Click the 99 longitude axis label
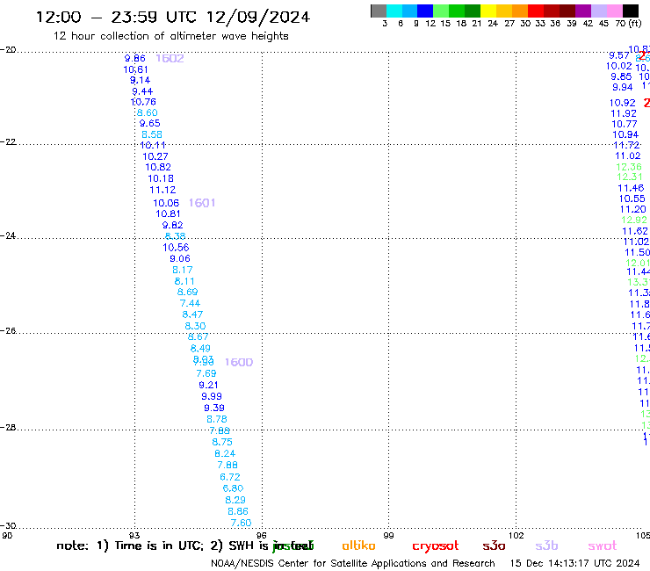The height and width of the screenshot is (571, 650). click(x=388, y=536)
